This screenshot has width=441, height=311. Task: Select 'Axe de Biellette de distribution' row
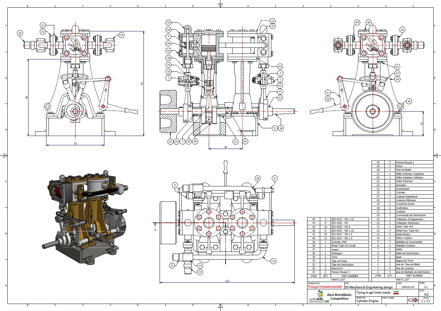point(403,272)
